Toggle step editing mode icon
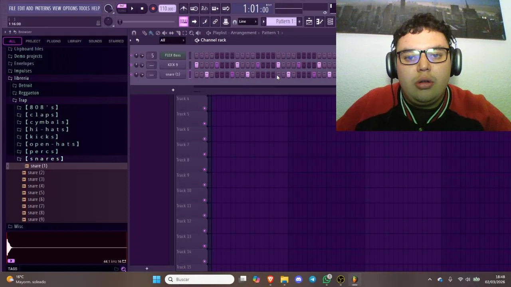 [x=204, y=22]
